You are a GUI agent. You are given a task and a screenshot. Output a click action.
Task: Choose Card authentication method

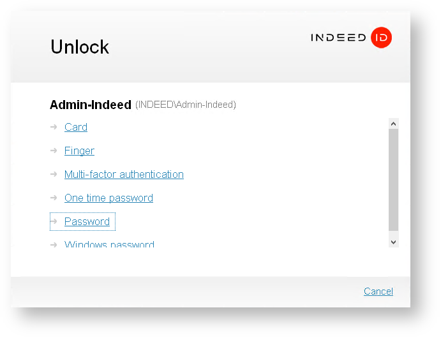76,127
